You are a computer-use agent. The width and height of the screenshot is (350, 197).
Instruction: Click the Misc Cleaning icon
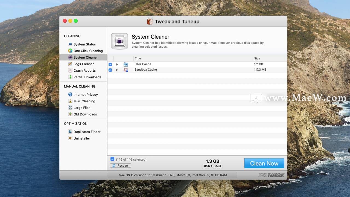pos(70,101)
